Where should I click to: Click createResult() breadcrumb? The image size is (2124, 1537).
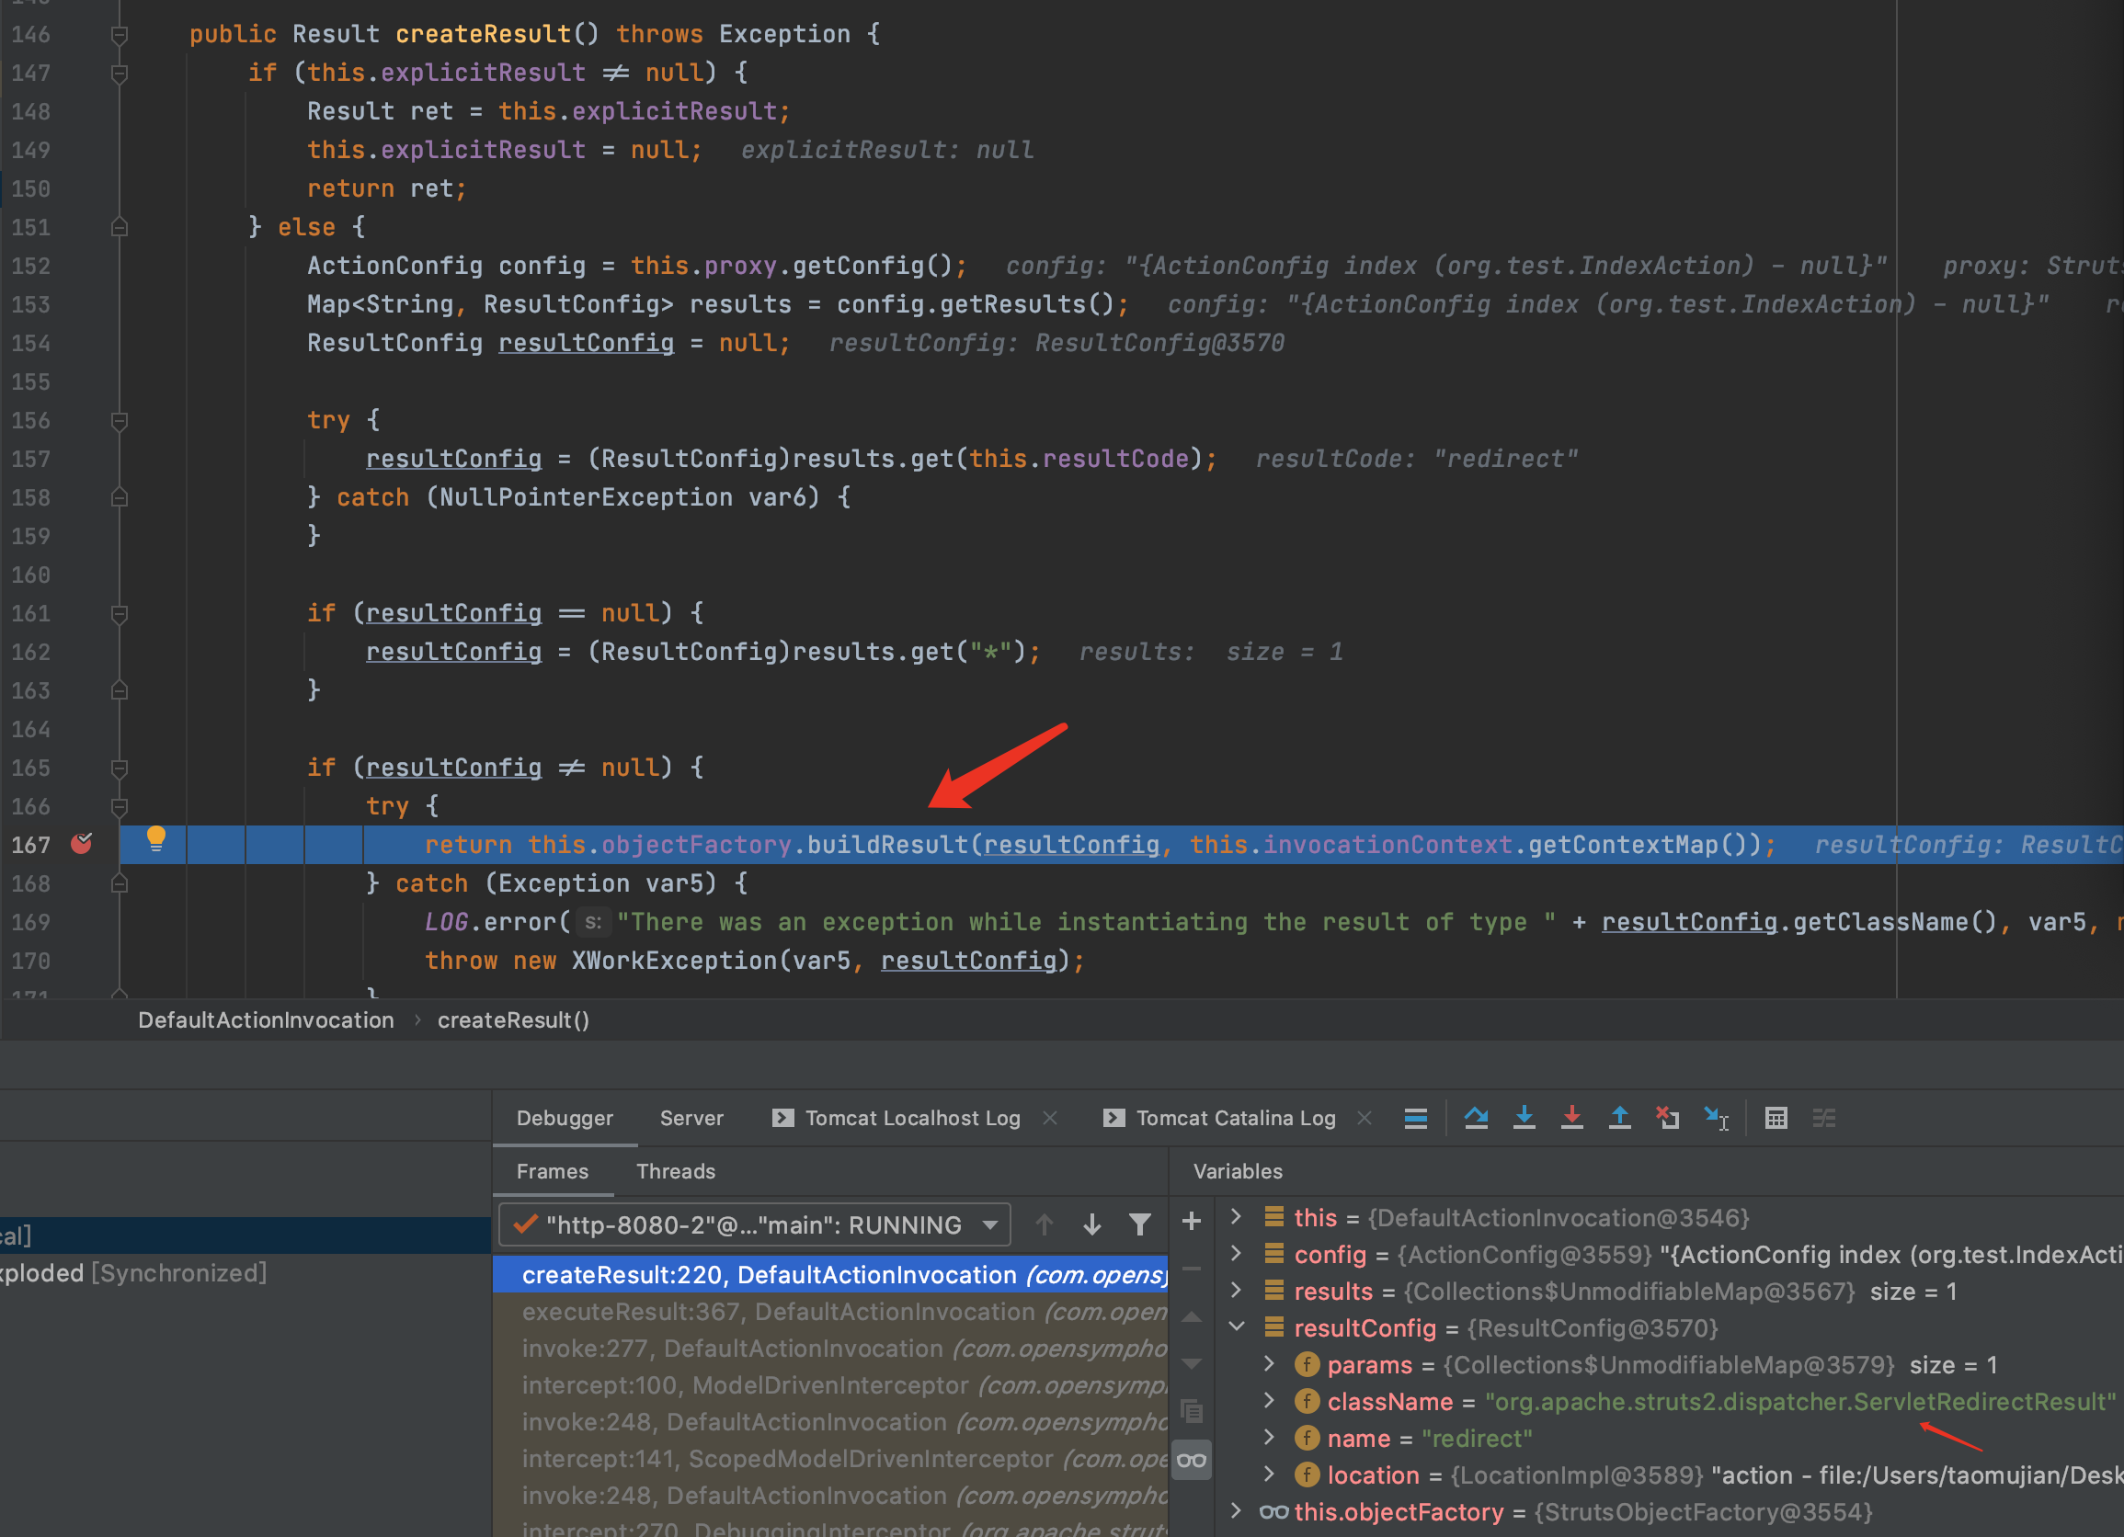click(x=513, y=1019)
